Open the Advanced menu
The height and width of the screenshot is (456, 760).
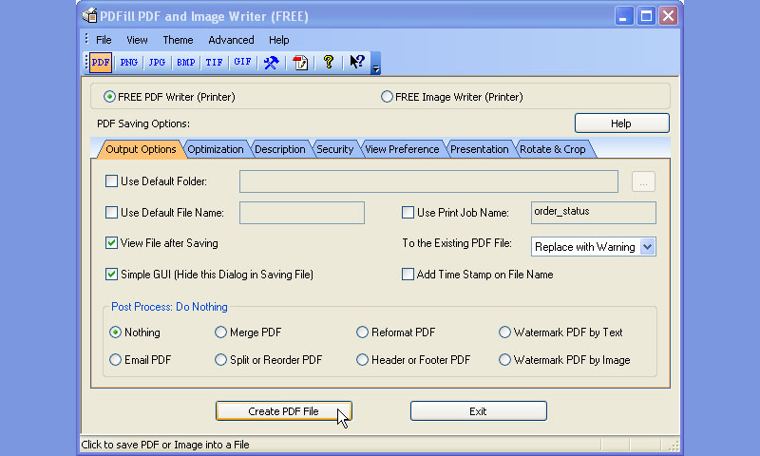click(231, 40)
